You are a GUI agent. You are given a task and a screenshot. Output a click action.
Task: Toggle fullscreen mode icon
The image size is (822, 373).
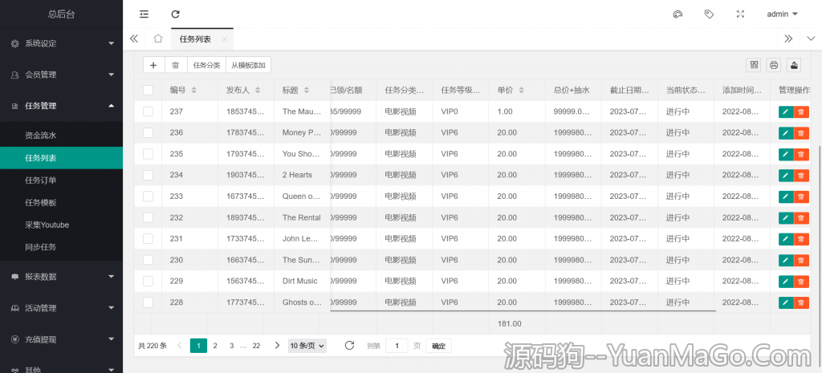[x=740, y=14]
